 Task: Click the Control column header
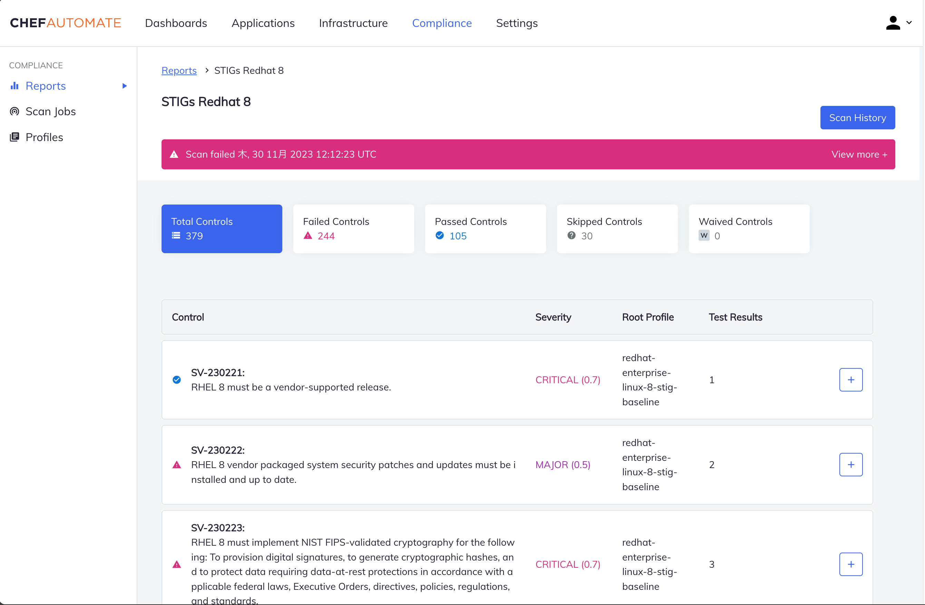click(x=188, y=317)
